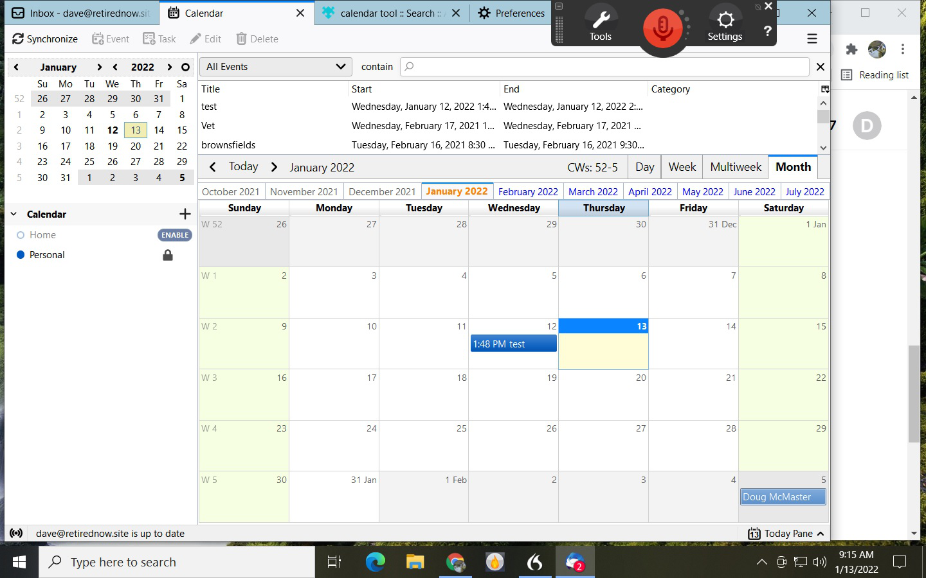
Task: Sort events by Title column header
Action: click(x=273, y=89)
